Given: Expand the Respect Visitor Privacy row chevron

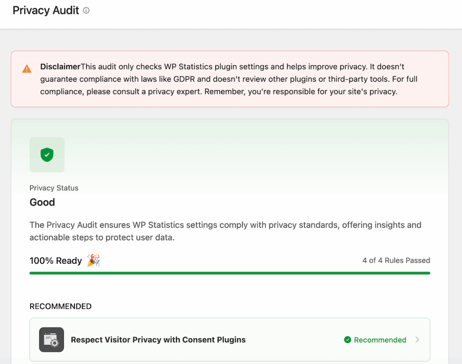Looking at the screenshot, I should click(417, 340).
